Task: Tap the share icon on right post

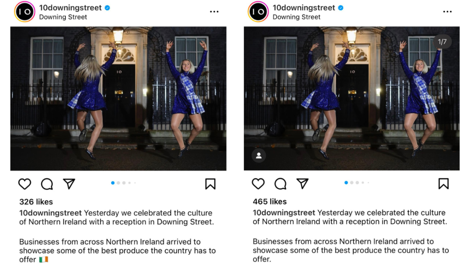Action: (x=302, y=184)
